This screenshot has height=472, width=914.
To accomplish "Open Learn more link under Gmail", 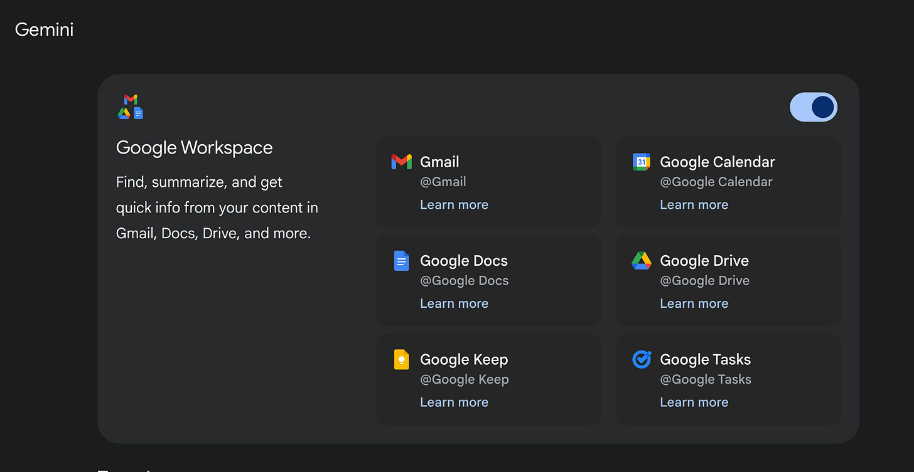I will pyautogui.click(x=454, y=205).
